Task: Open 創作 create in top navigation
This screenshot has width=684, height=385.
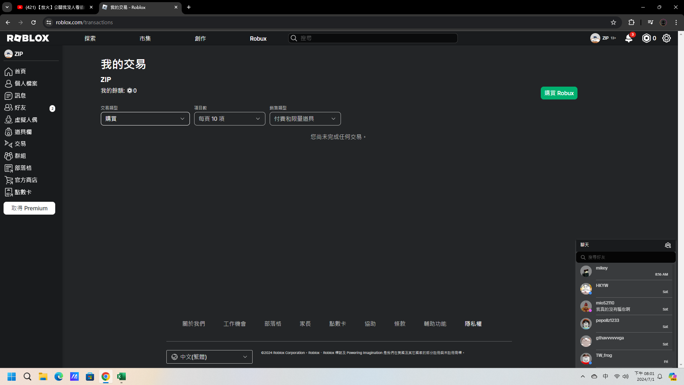Action: click(x=201, y=38)
